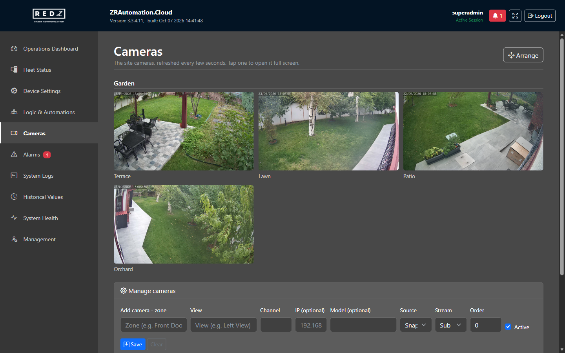The width and height of the screenshot is (565, 353).
Task: Click the Manage cameras gear icon
Action: coord(123,291)
